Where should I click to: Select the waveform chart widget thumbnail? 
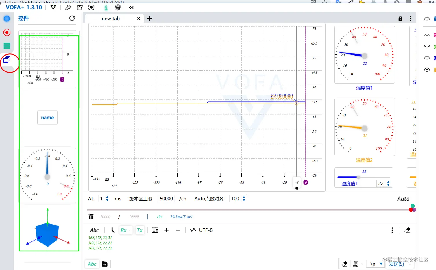[x=47, y=59]
